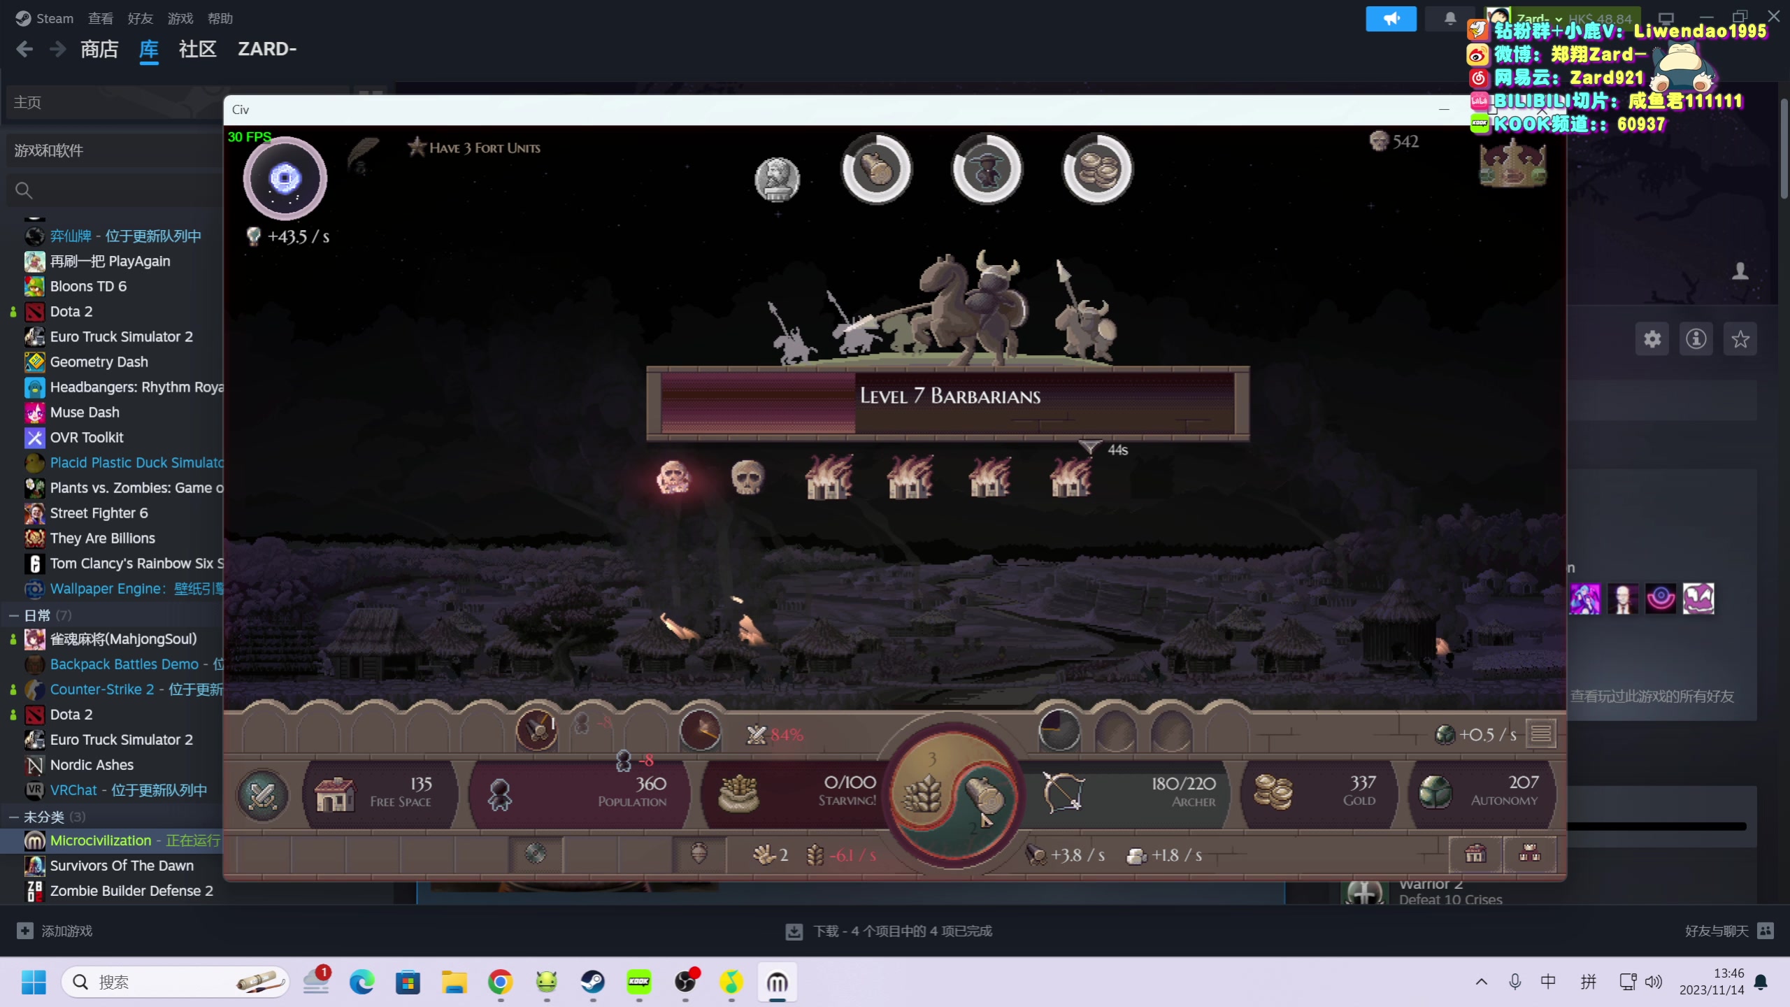Click the stone bust statue icon
Image resolution: width=1790 pixels, height=1007 pixels.
click(x=777, y=179)
